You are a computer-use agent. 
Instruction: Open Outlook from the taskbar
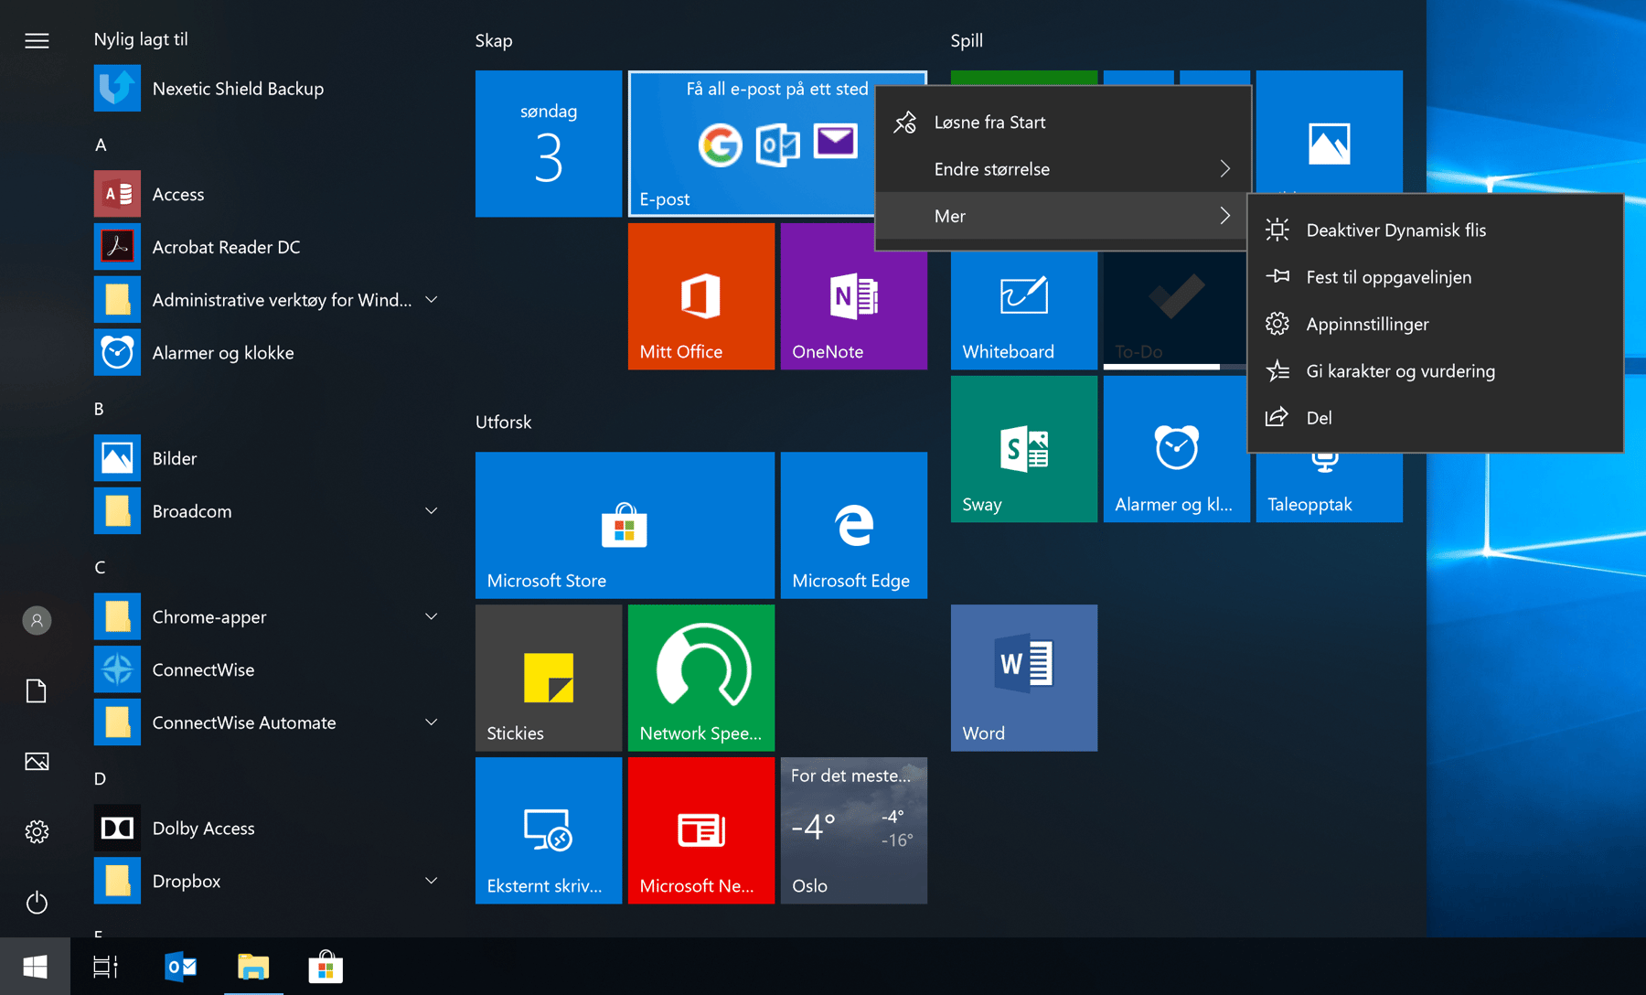pos(179,966)
